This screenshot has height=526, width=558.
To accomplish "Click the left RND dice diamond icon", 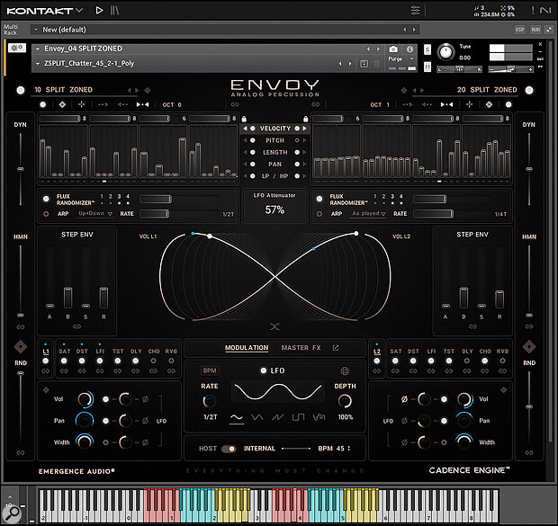I will point(21,346).
